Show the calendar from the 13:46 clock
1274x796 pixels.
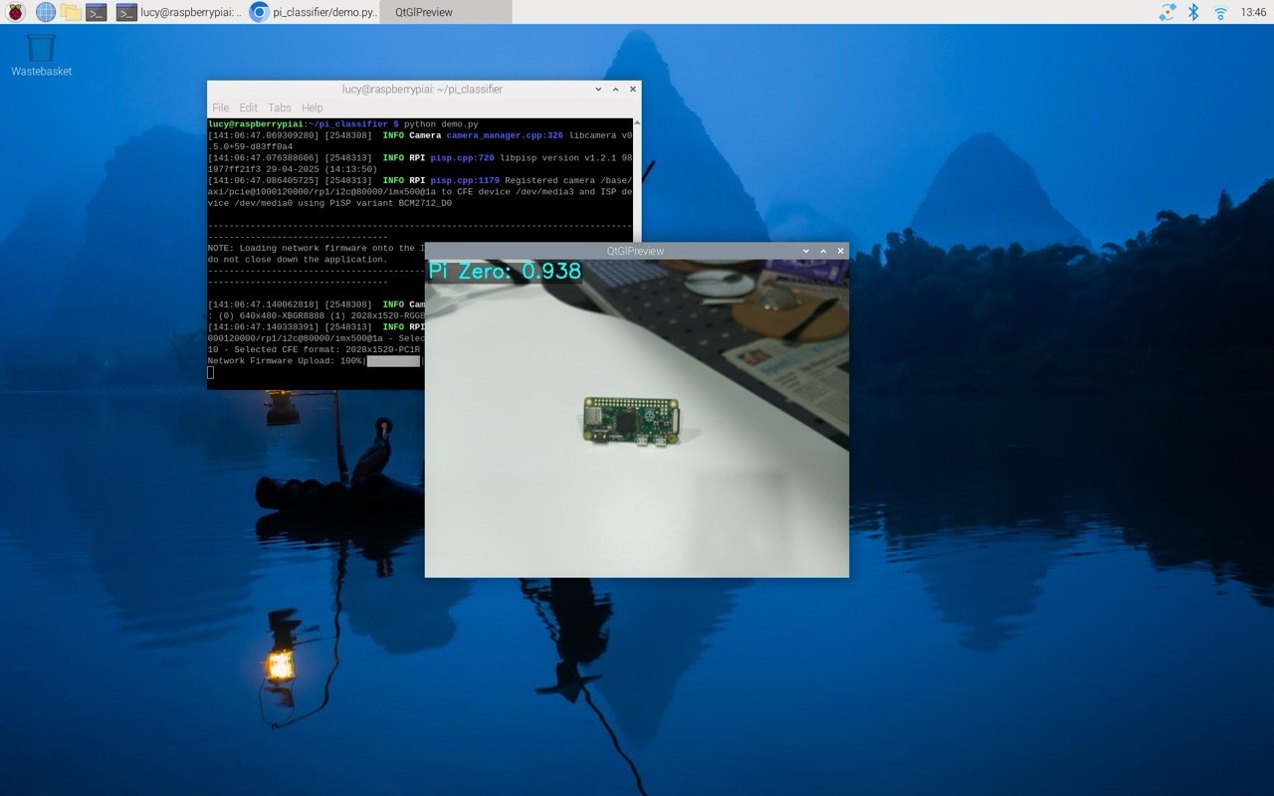[x=1253, y=12]
